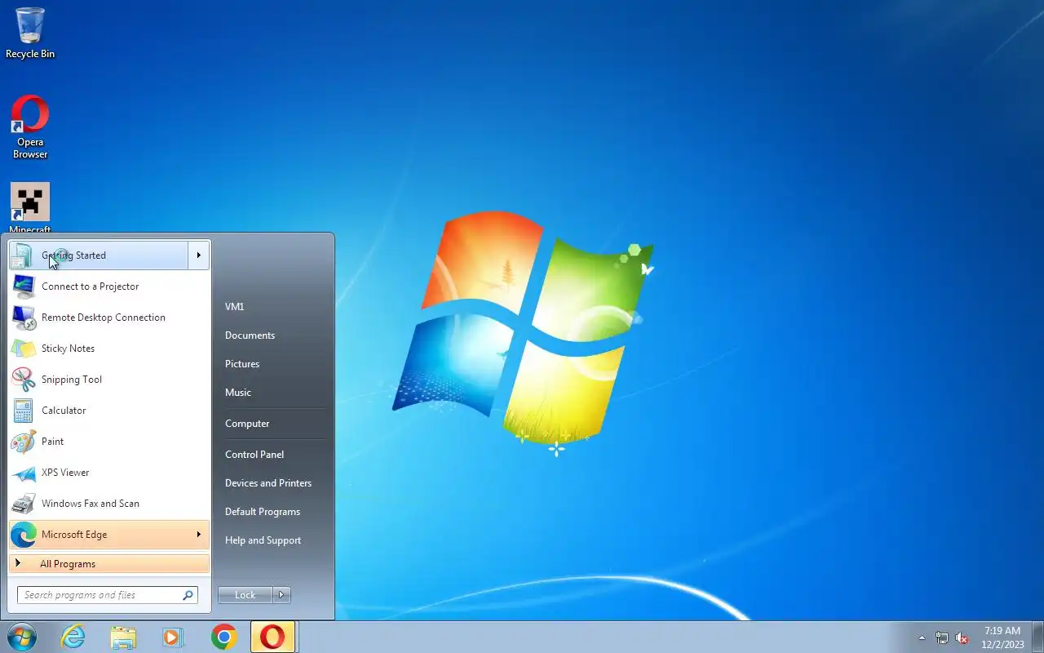The image size is (1044, 653).
Task: Select Connect to a Projector label
Action: click(x=91, y=287)
